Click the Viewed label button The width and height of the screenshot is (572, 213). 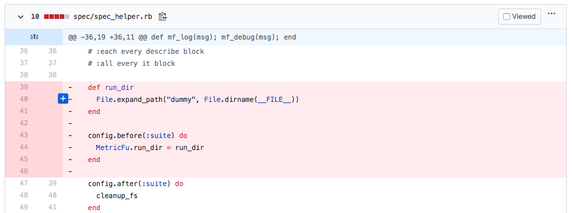[519, 17]
